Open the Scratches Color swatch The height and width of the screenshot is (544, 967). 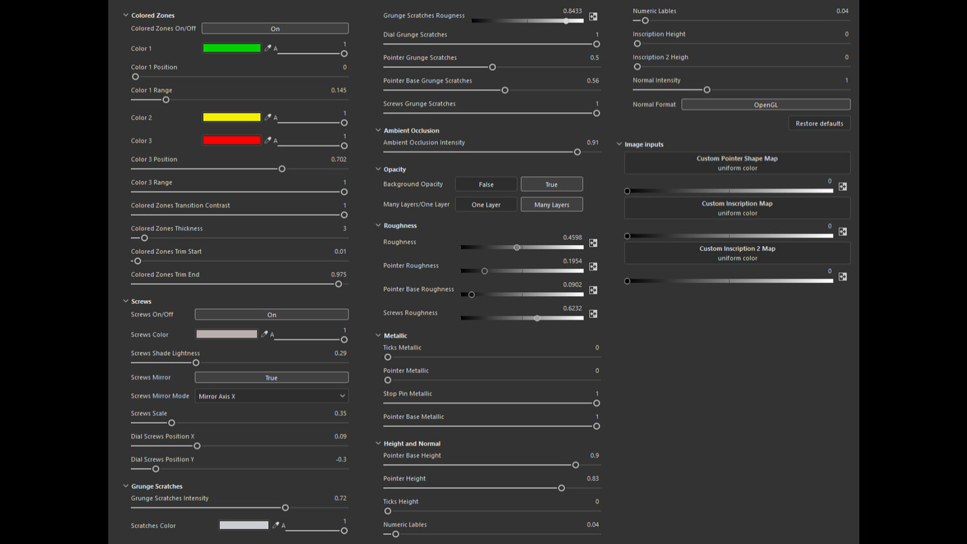244,525
